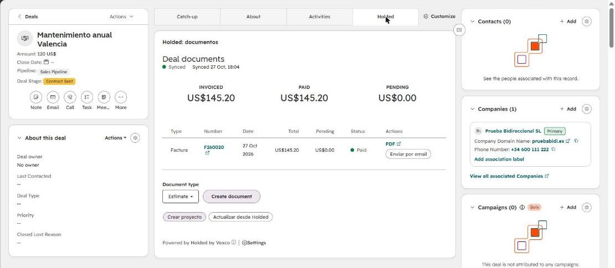The width and height of the screenshot is (615, 268).
Task: Click the Prueba Bidireccional company icon
Action: pyautogui.click(x=478, y=131)
